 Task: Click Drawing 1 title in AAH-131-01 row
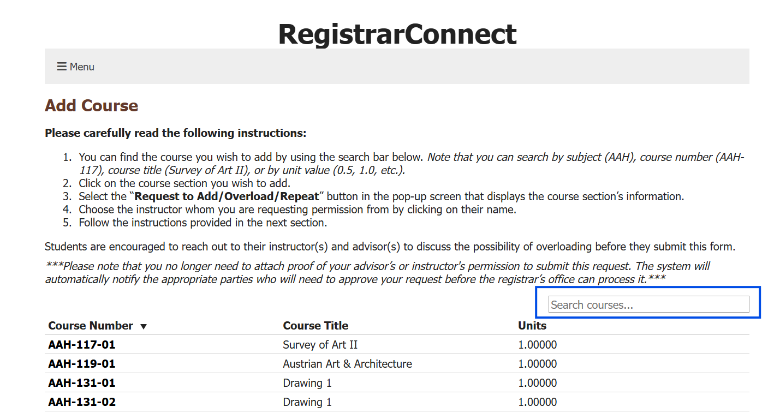click(307, 383)
